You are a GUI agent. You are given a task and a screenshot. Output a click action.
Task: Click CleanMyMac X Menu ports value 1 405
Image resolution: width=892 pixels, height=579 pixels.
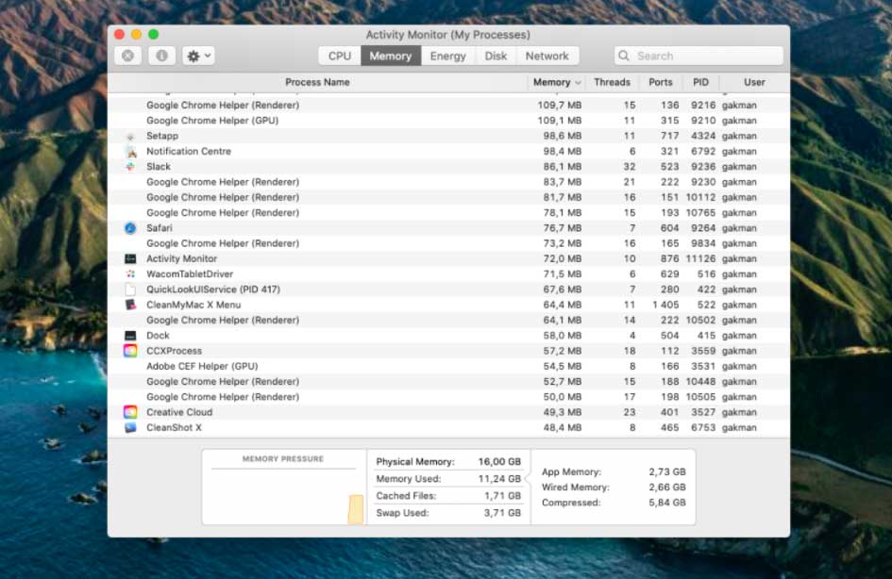pyautogui.click(x=665, y=305)
